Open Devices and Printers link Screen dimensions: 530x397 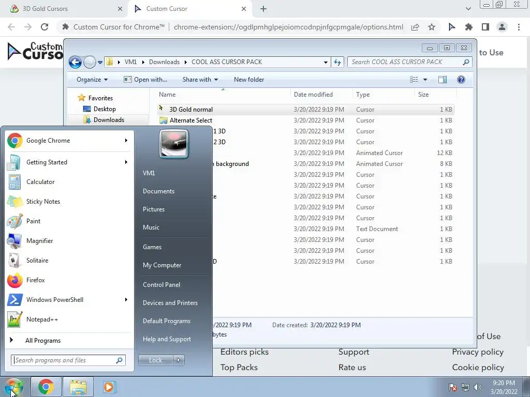(x=170, y=303)
